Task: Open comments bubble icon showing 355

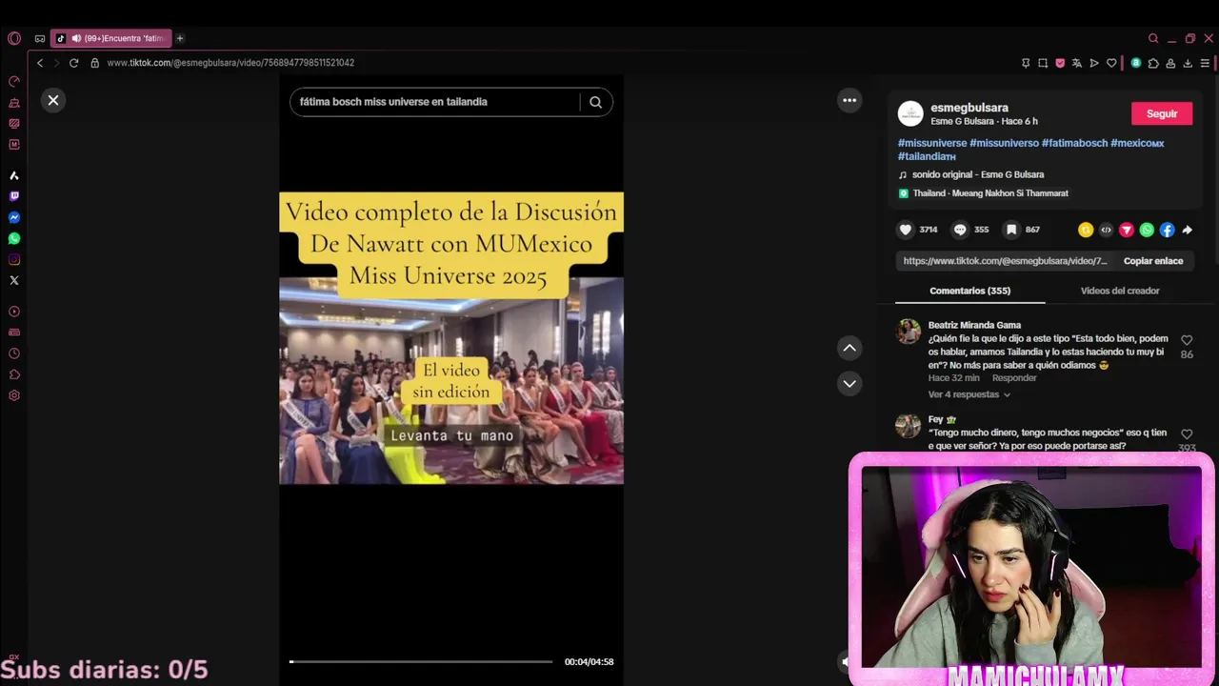Action: click(x=960, y=230)
